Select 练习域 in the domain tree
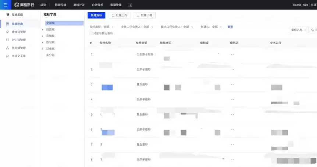The width and height of the screenshot is (317, 167). click(x=50, y=42)
